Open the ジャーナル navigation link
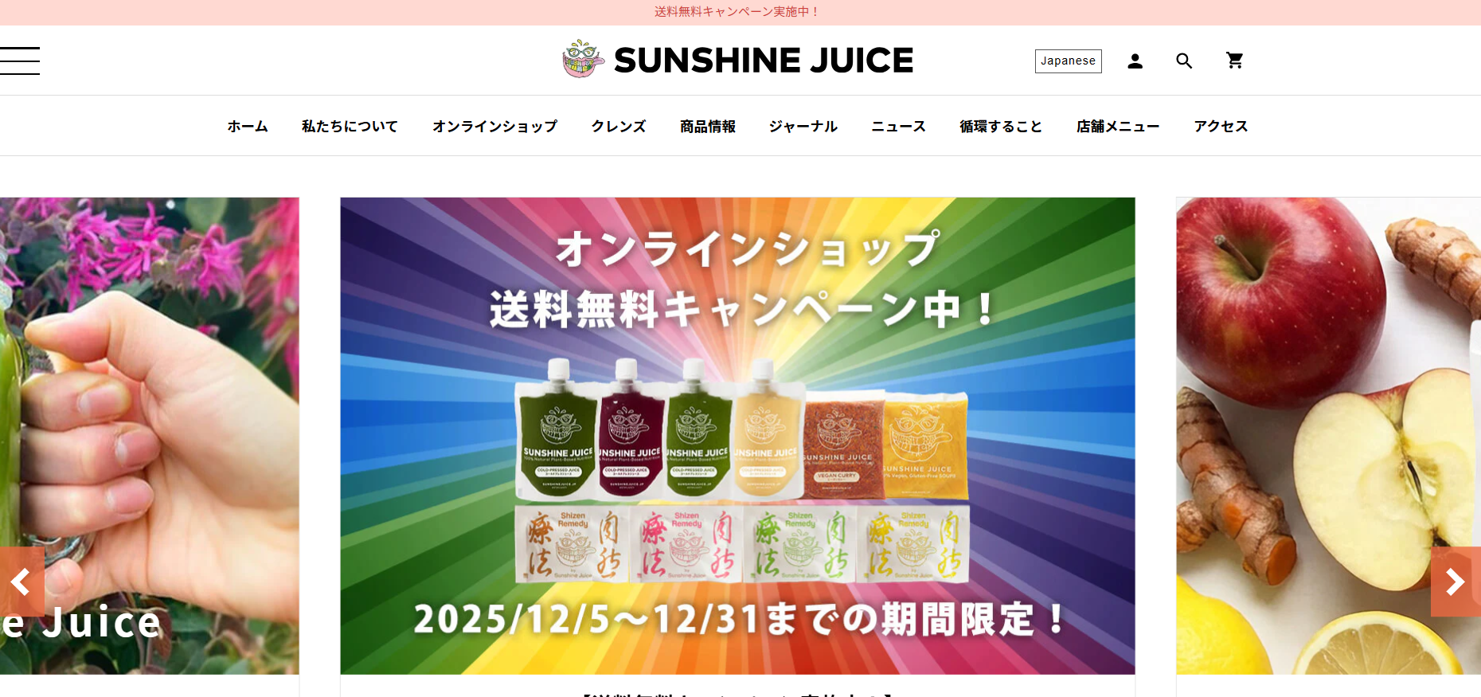1481x697 pixels. point(803,126)
